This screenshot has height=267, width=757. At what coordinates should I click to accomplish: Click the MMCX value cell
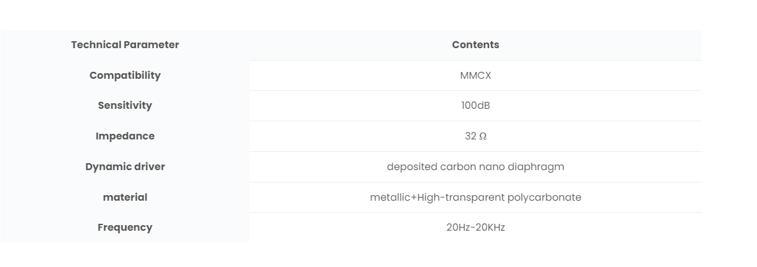coord(476,75)
